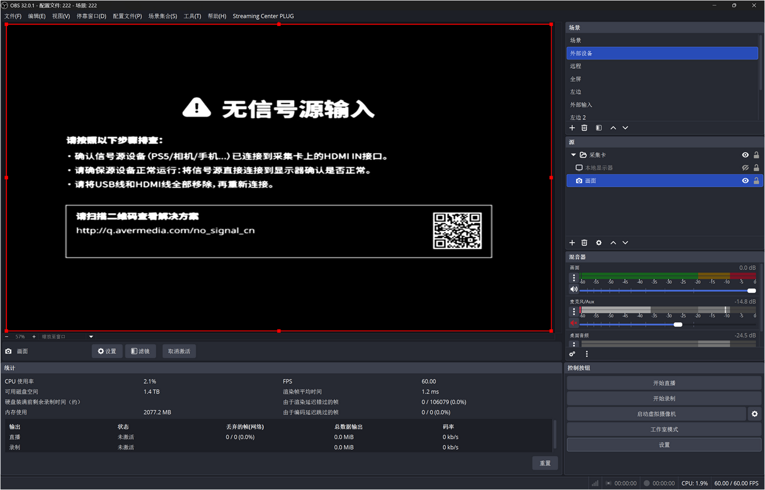765x490 pixels.
Task: Select the 远程 scene
Action: (x=662, y=66)
